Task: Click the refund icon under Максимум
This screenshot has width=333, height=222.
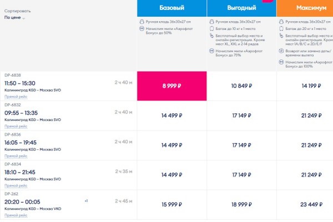Action: click(x=281, y=51)
